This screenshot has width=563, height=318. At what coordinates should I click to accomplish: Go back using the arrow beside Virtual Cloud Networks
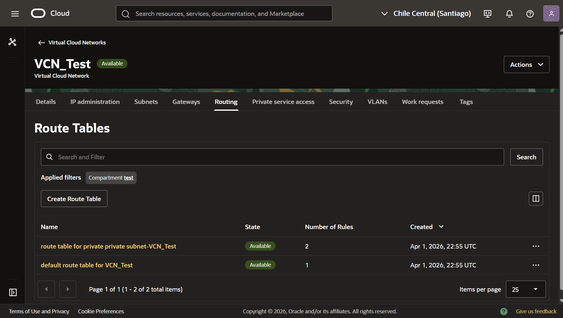coord(42,43)
